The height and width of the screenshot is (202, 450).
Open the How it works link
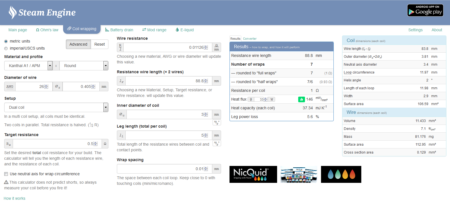pos(14,198)
